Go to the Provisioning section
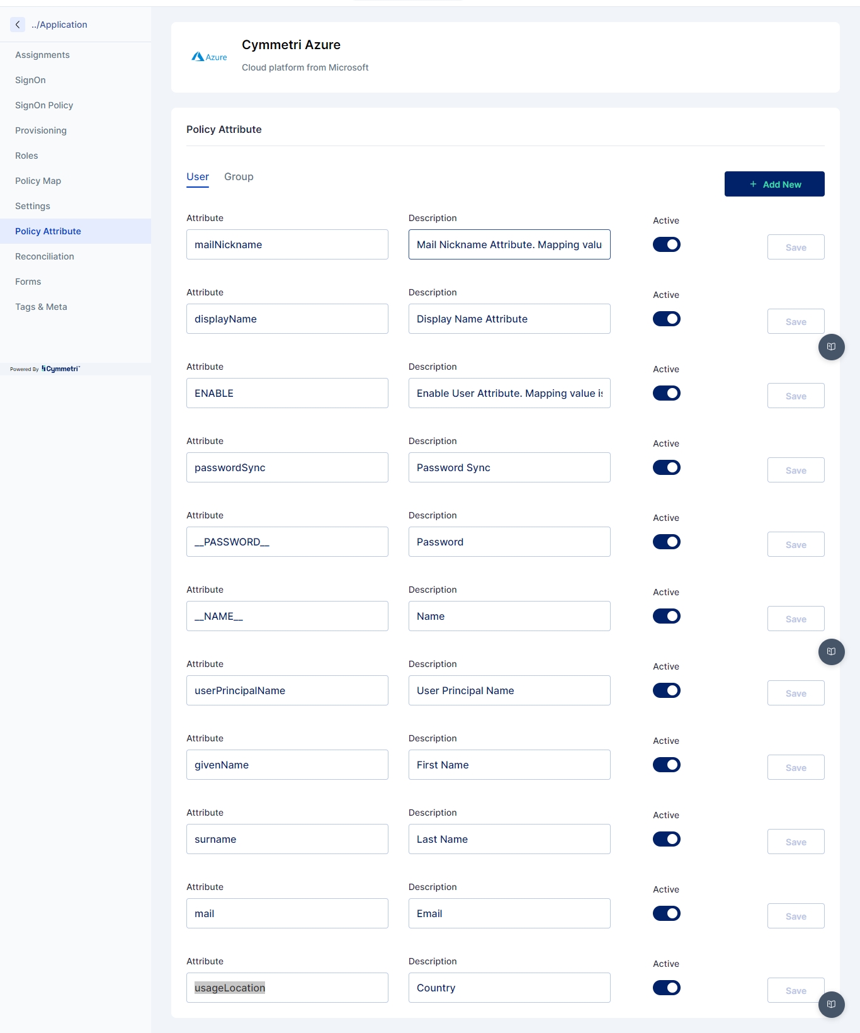 pos(41,130)
